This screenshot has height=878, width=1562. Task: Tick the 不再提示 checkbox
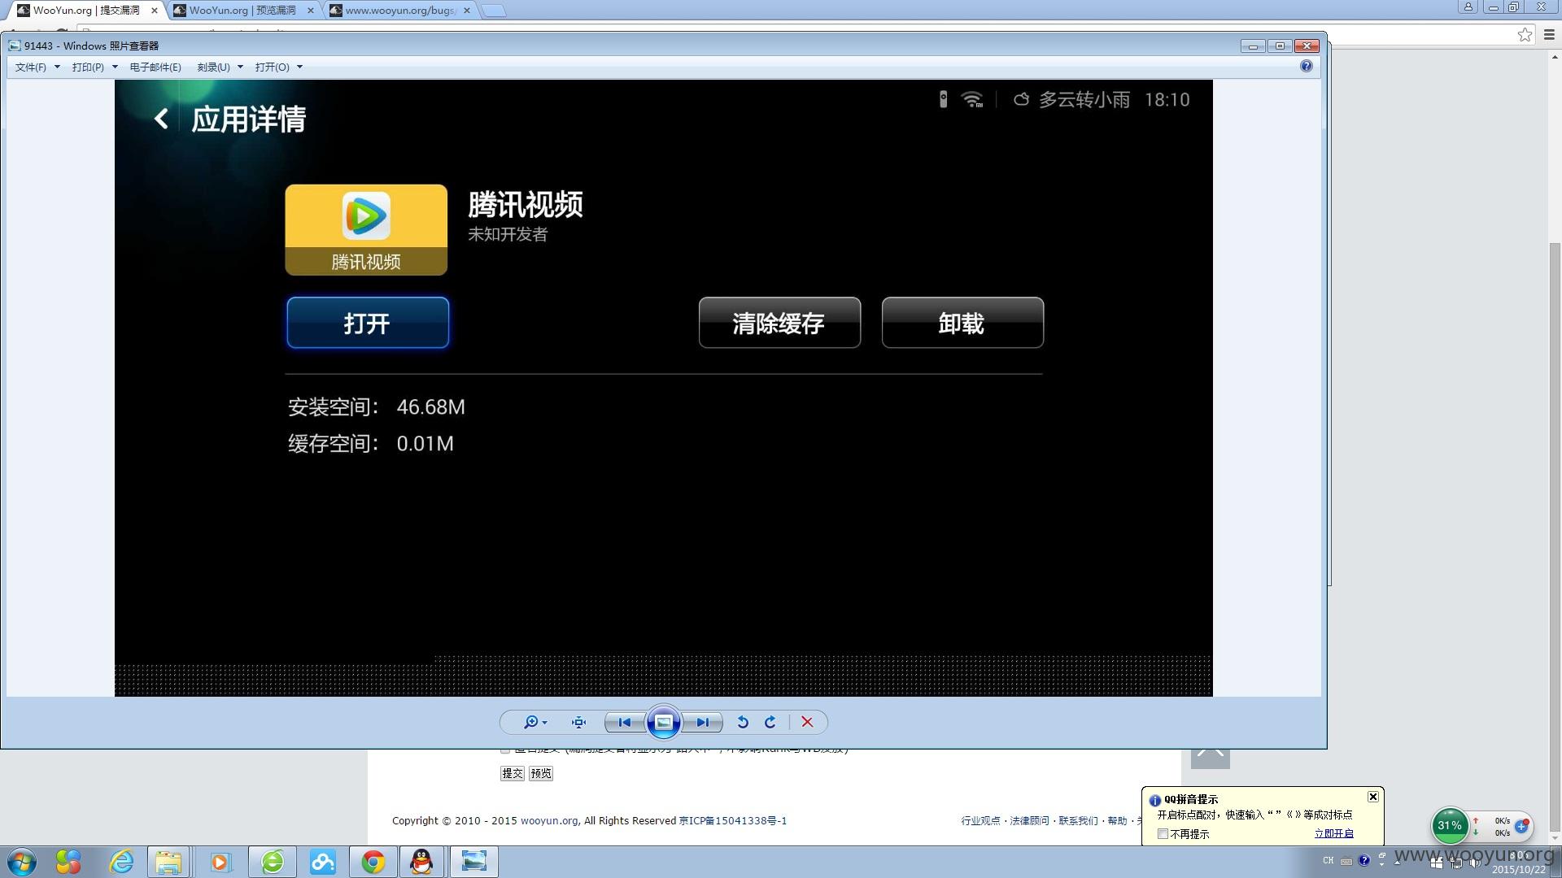(1163, 834)
